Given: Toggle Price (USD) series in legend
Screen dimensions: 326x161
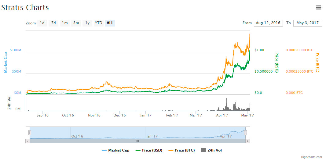Looking at the screenshot, I should click(149, 150).
